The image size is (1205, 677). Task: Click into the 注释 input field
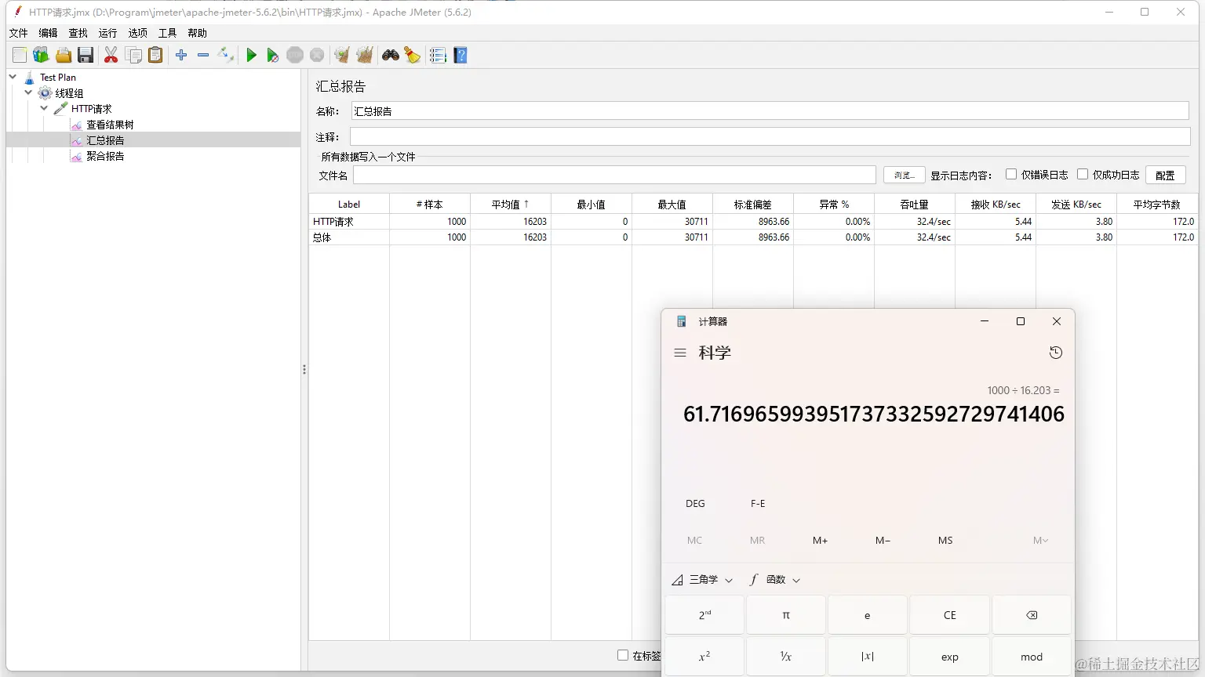point(770,136)
